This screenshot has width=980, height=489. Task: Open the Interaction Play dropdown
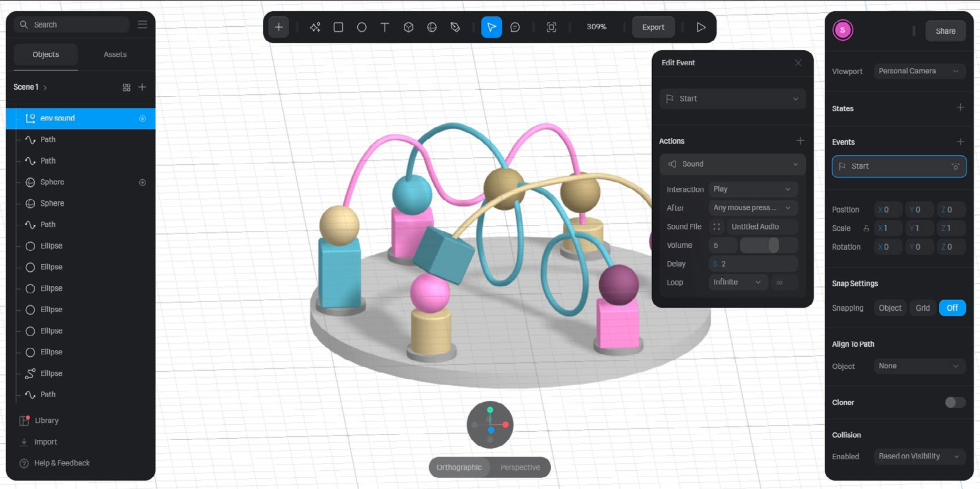(x=752, y=189)
